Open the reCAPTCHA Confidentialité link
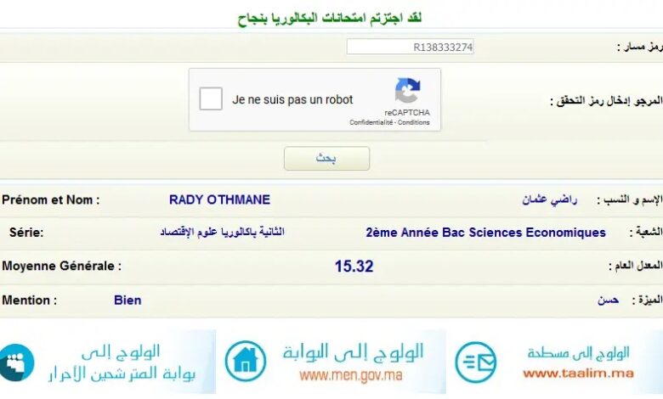This screenshot has width=663, height=399. click(x=371, y=122)
